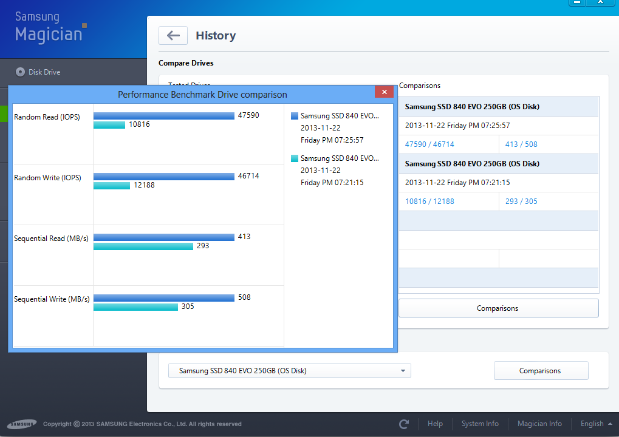The image size is (619, 437).
Task: Click the Comparisons button below the comparison list
Action: (499, 308)
